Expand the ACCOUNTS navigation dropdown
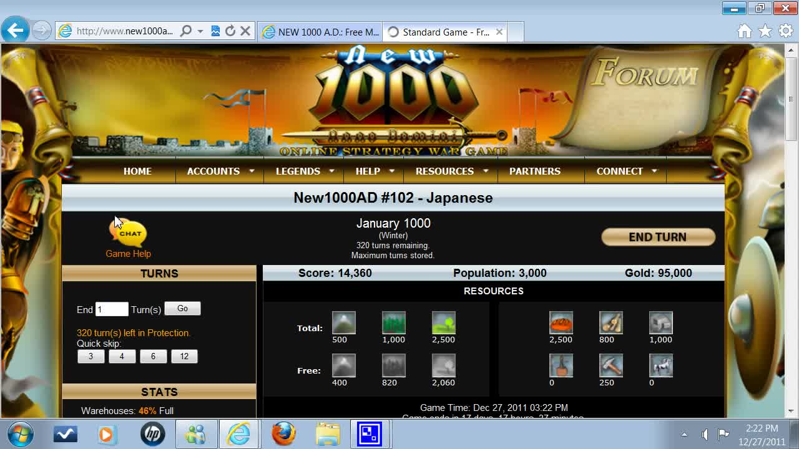 [213, 171]
